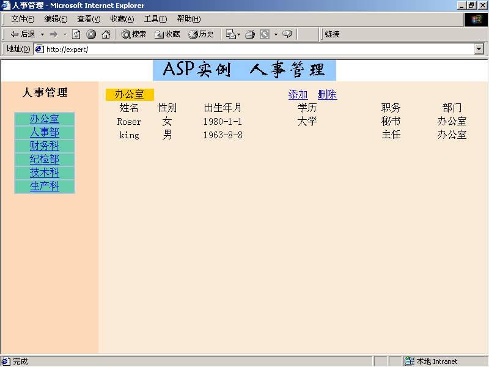Click the 办公室 department cell in king's row
The height and width of the screenshot is (367, 489).
pyautogui.click(x=452, y=135)
